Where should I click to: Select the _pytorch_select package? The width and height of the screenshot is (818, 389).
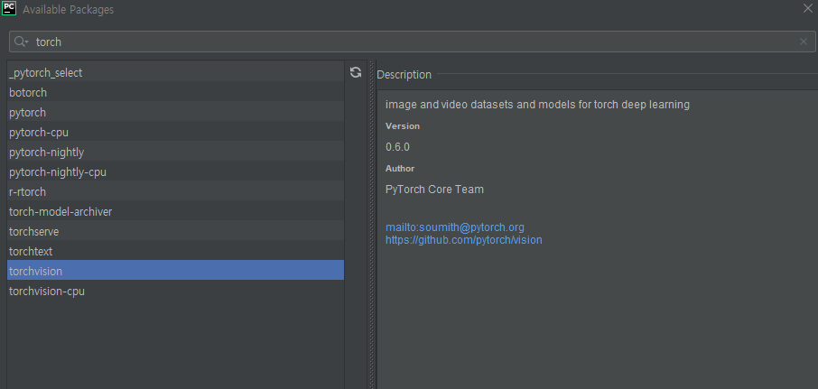coord(175,73)
